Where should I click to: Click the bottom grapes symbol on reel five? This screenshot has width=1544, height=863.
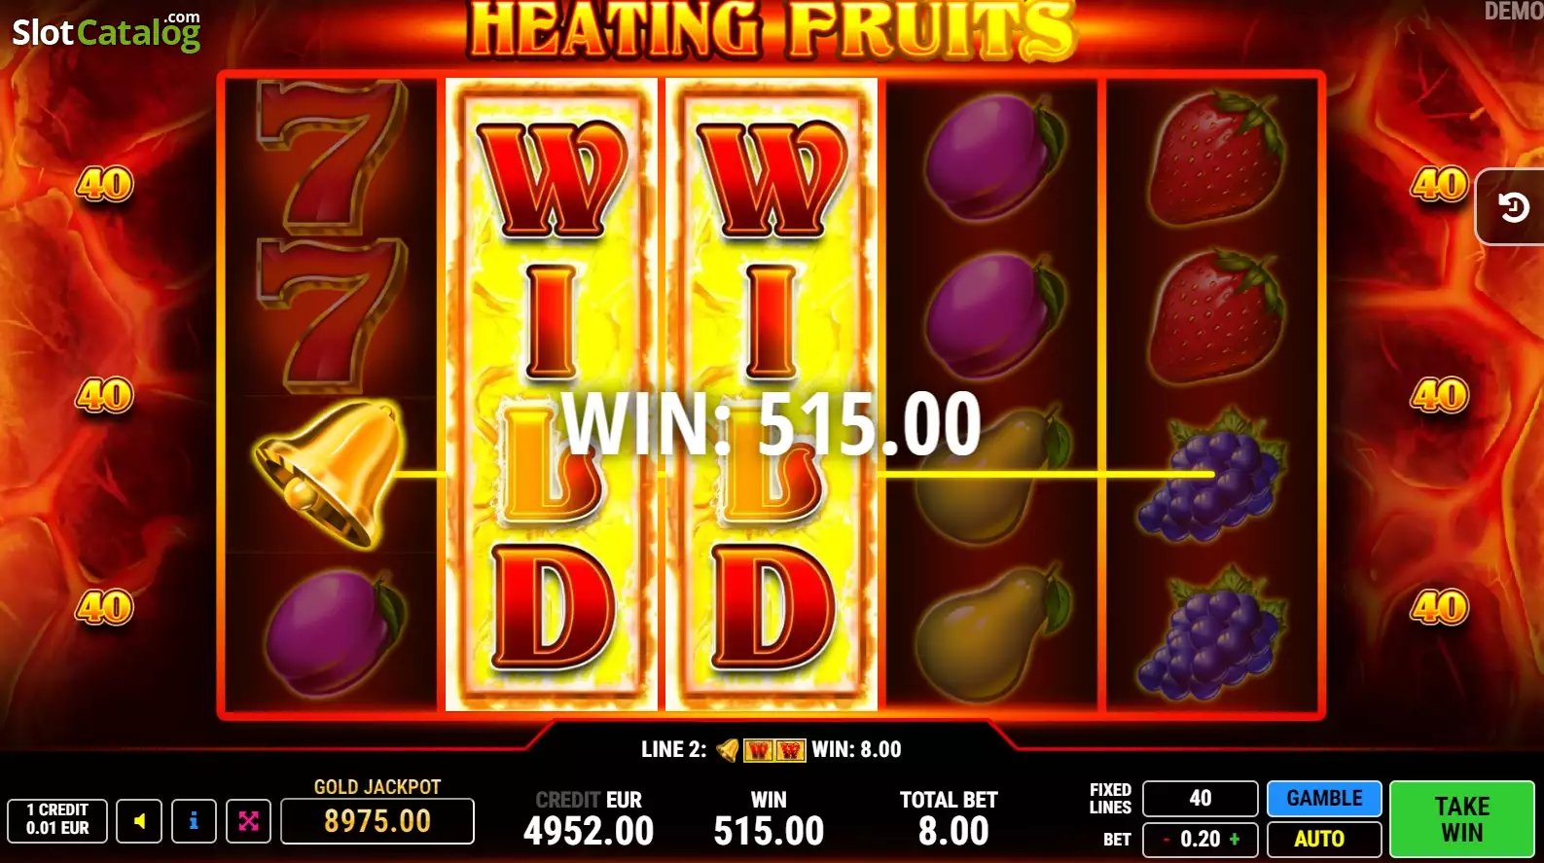pyautogui.click(x=1209, y=631)
